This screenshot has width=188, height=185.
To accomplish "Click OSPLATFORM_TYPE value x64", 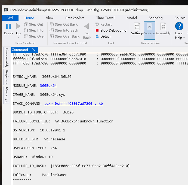I will click(x=54, y=148).
